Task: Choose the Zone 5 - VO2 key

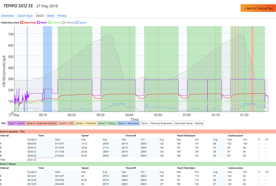Action: (67, 123)
